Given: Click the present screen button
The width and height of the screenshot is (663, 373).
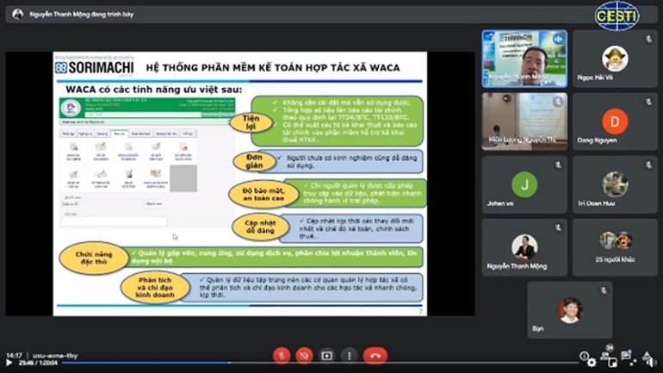Looking at the screenshot, I should click(x=327, y=356).
